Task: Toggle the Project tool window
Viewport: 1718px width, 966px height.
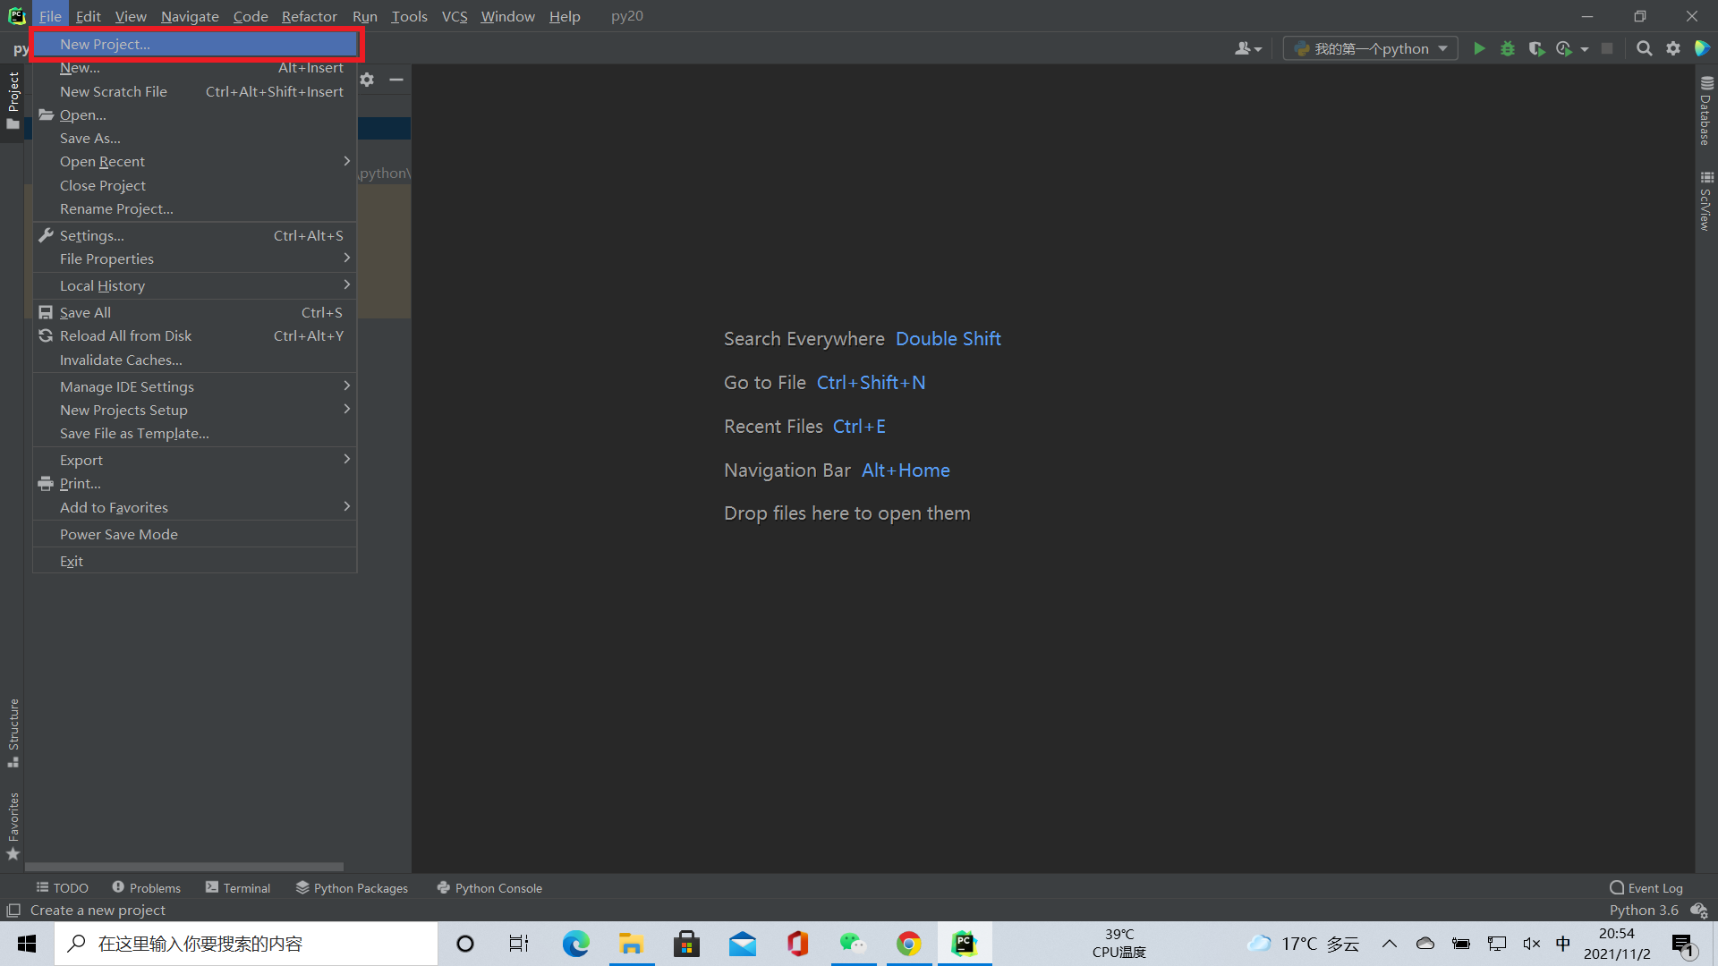Action: click(x=13, y=100)
